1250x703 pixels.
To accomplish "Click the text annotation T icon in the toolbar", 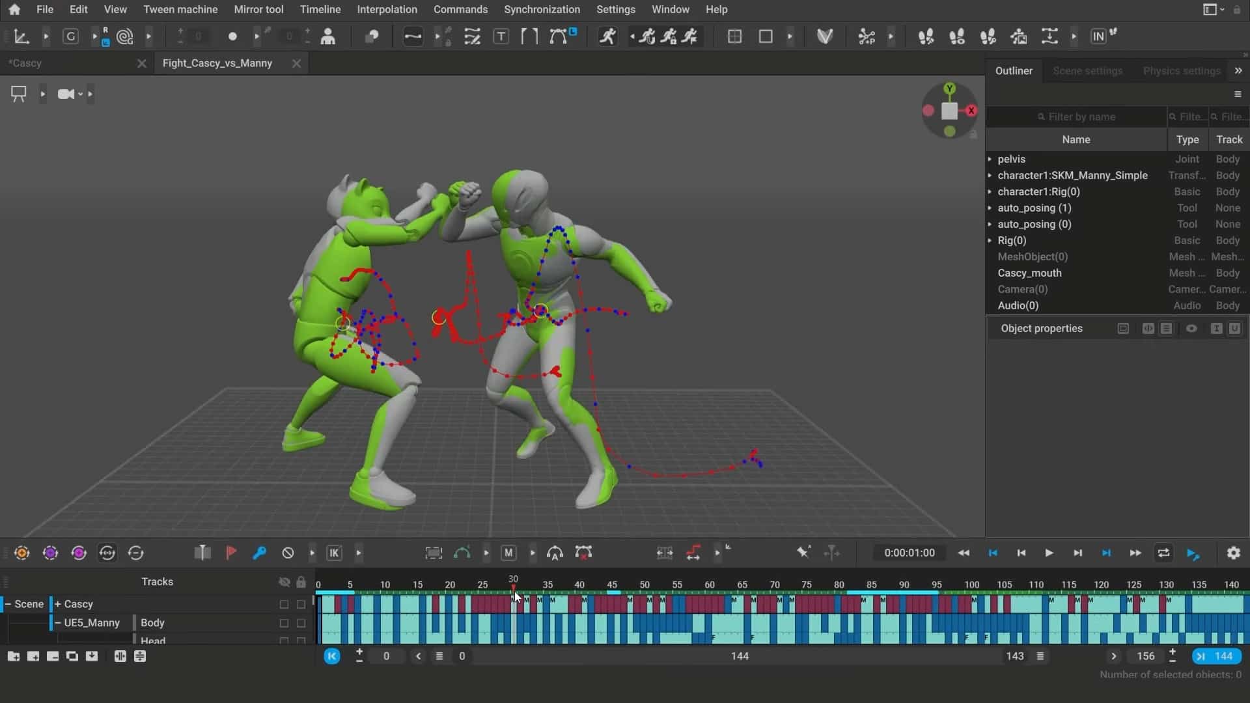I will 501,36.
